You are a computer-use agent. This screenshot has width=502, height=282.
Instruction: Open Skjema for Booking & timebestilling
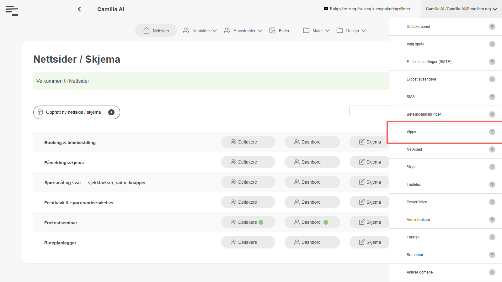pyautogui.click(x=370, y=142)
